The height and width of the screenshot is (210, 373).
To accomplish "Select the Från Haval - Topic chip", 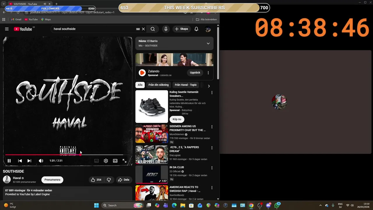I will click(186, 85).
